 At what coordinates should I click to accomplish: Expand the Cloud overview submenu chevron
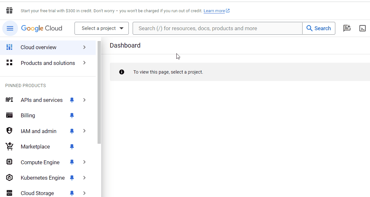pos(84,47)
